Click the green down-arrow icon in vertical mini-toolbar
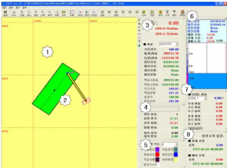 click(x=139, y=41)
